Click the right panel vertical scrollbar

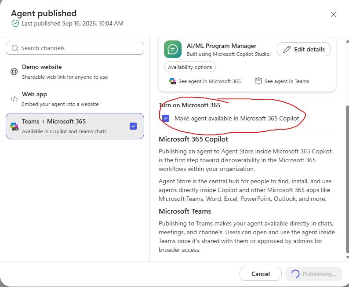pyautogui.click(x=347, y=179)
